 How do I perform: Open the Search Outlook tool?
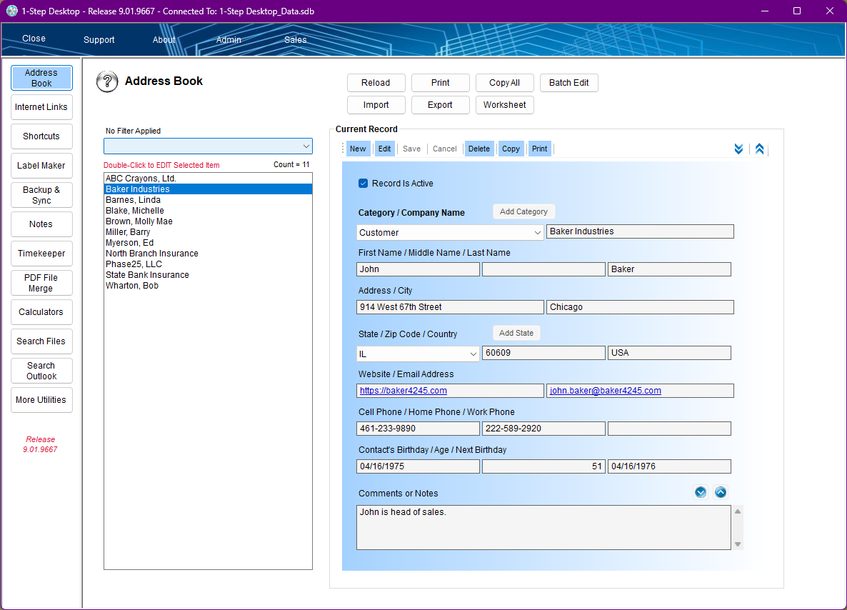(x=41, y=371)
